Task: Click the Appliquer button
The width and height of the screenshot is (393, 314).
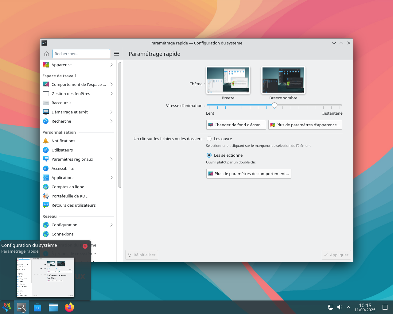Action: (x=336, y=255)
